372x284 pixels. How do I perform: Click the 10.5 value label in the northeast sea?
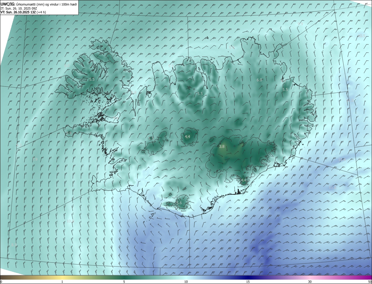pos(362,36)
